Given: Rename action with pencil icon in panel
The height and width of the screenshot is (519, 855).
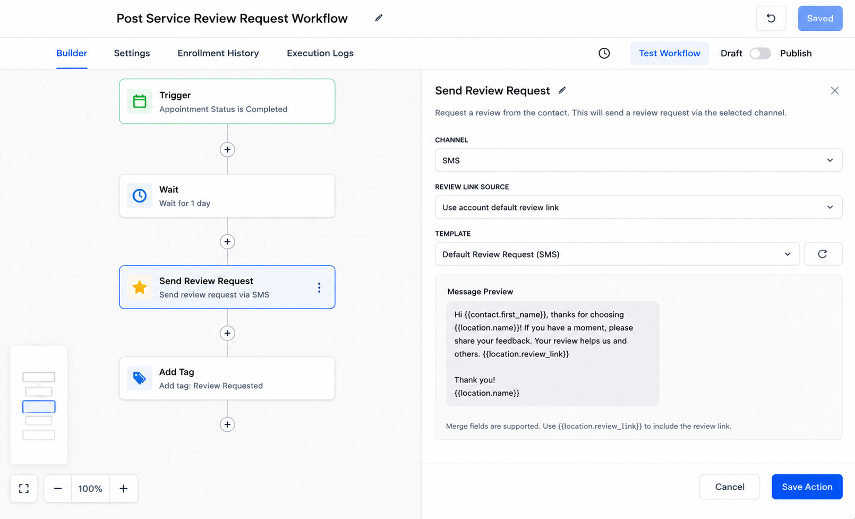Looking at the screenshot, I should (562, 90).
